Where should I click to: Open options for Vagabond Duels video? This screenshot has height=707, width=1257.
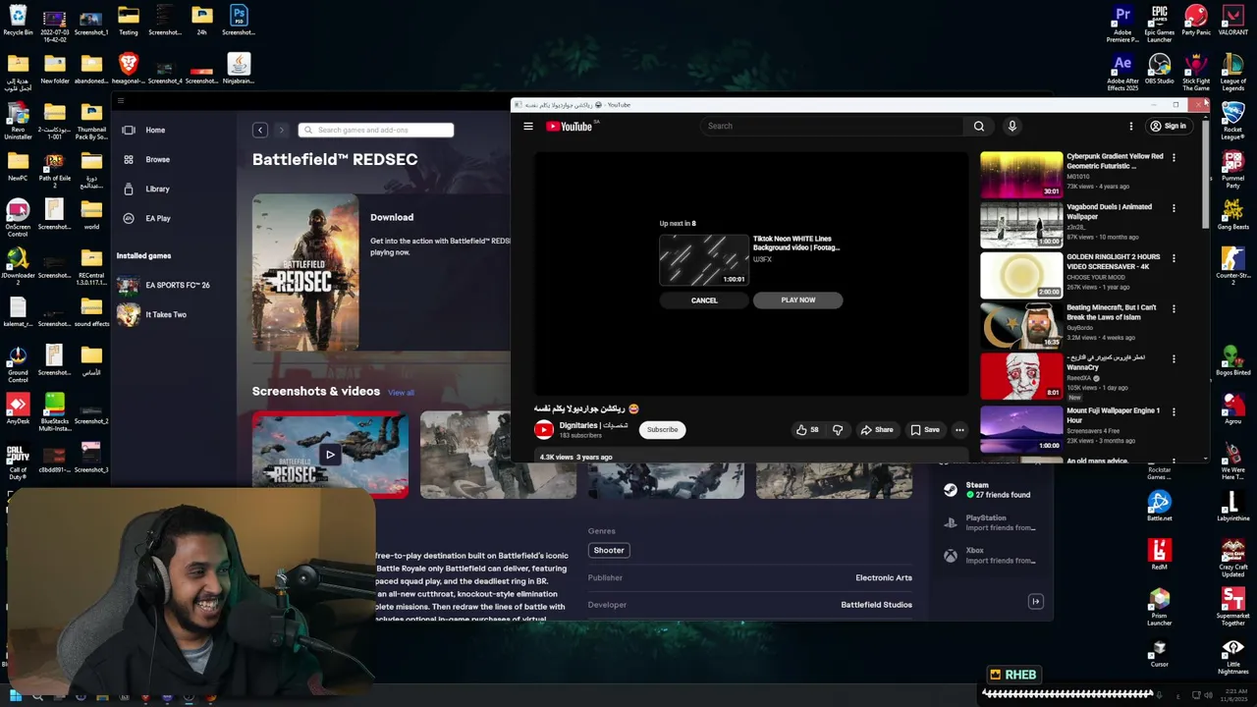(1174, 208)
